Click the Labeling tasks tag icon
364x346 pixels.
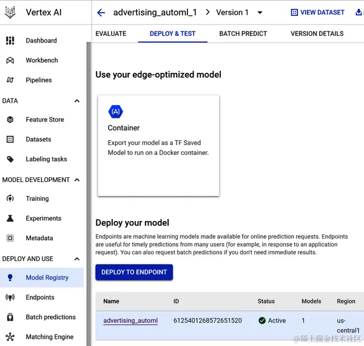[x=10, y=159]
